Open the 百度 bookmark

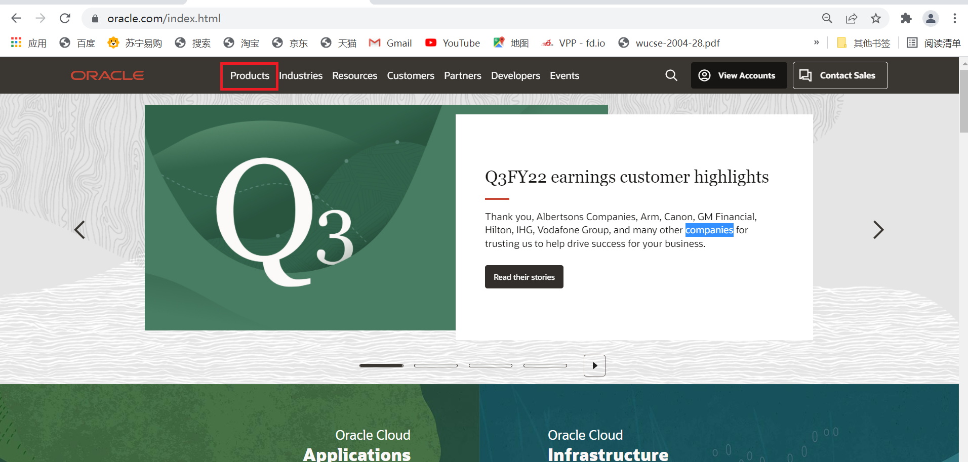77,43
